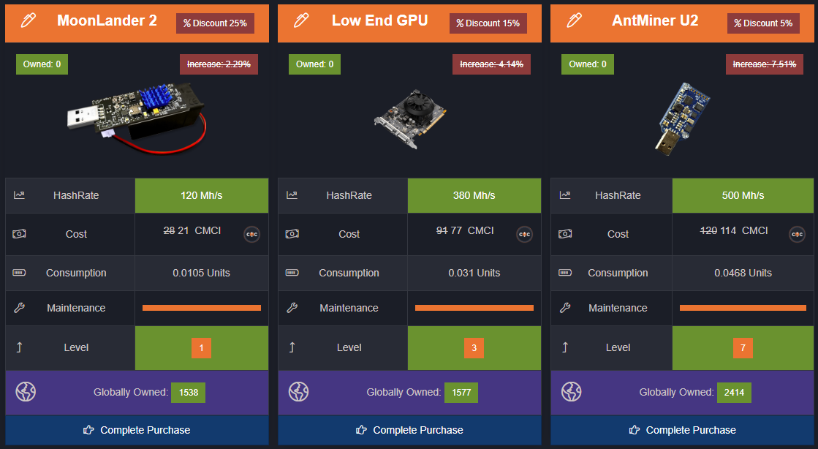This screenshot has height=449, width=818.
Task: Click the AntMiner U2 USB stick image
Action: (682, 119)
